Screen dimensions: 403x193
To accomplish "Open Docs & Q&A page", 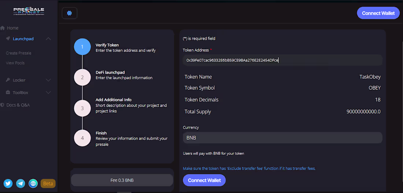I will [x=18, y=105].
